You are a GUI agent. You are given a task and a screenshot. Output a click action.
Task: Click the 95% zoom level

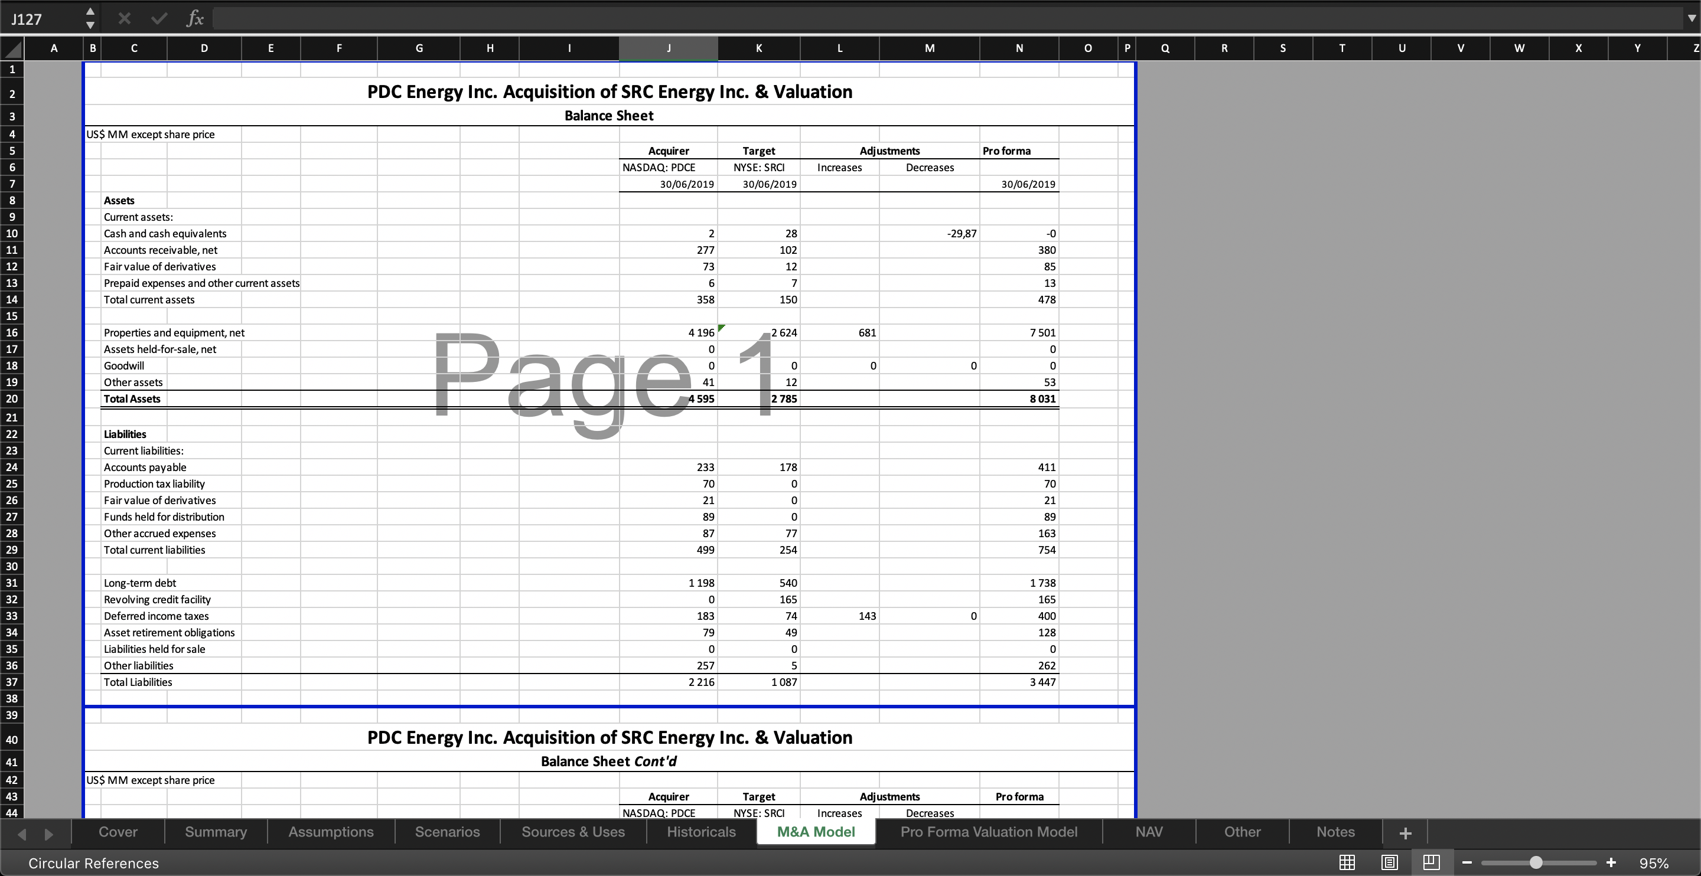pyautogui.click(x=1654, y=864)
